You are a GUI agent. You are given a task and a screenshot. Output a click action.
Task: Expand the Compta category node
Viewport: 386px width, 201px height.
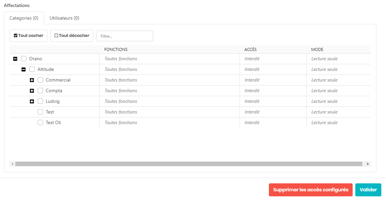[x=32, y=91]
